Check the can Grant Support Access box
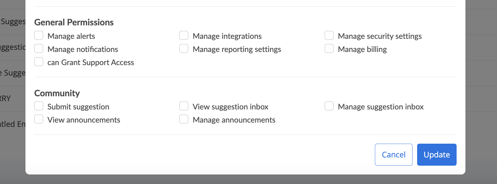Screen dimensions: 497x184 click(x=39, y=61)
